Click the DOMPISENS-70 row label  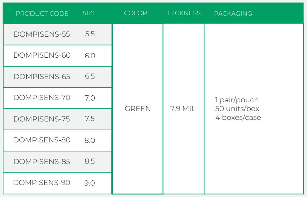[x=42, y=98]
